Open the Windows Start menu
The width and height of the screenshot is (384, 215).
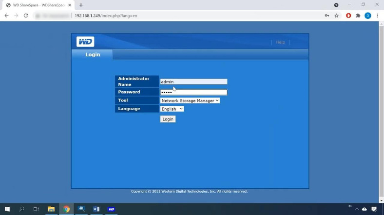[7, 209]
